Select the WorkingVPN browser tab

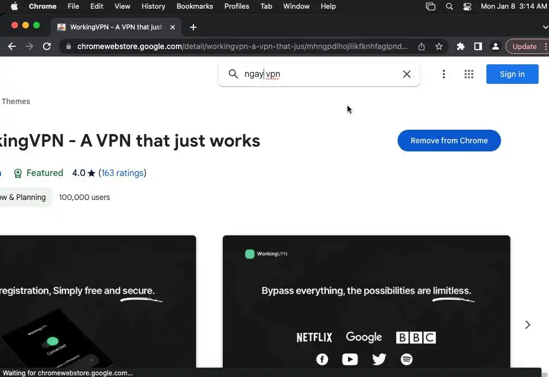coord(116,27)
